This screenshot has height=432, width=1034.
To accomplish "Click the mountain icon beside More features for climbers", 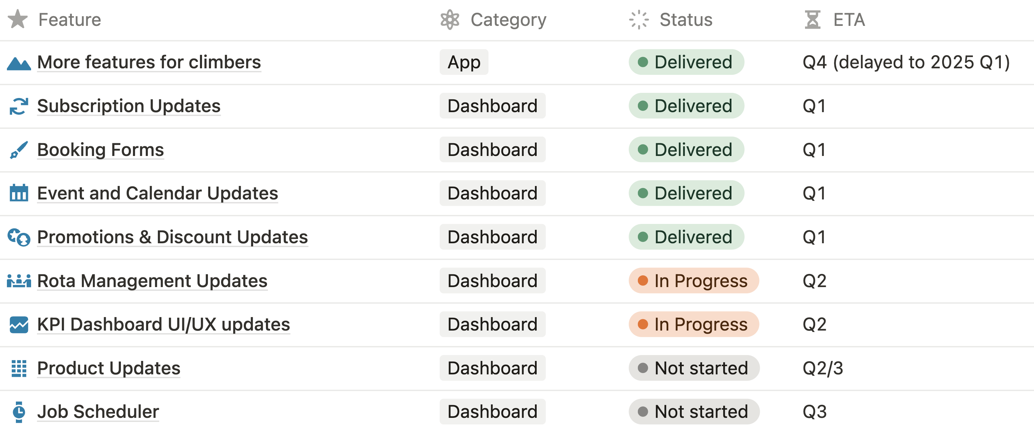I will [18, 63].
